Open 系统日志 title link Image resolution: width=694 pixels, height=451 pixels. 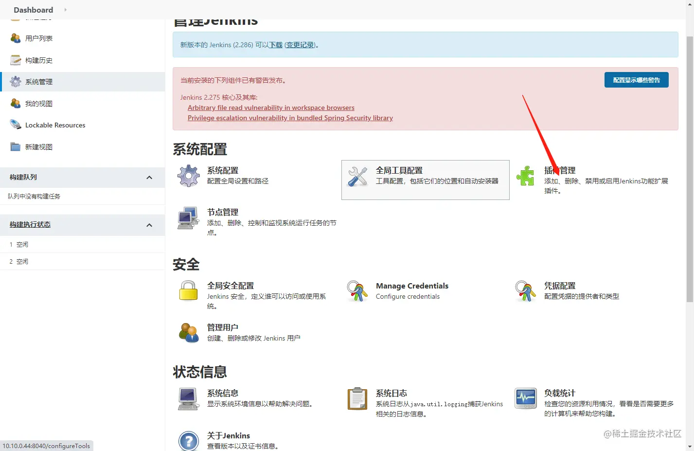pyautogui.click(x=391, y=393)
